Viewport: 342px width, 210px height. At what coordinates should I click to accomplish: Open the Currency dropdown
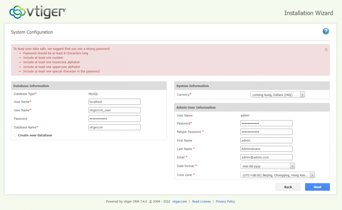pyautogui.click(x=277, y=95)
